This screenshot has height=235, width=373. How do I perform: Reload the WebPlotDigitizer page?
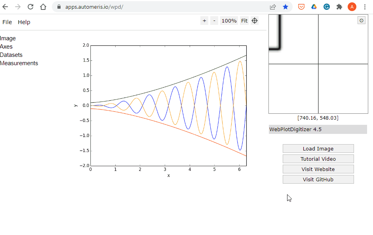(30, 7)
